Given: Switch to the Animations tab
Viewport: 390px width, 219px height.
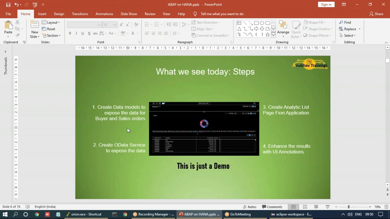Looking at the screenshot, I should 104,14.
